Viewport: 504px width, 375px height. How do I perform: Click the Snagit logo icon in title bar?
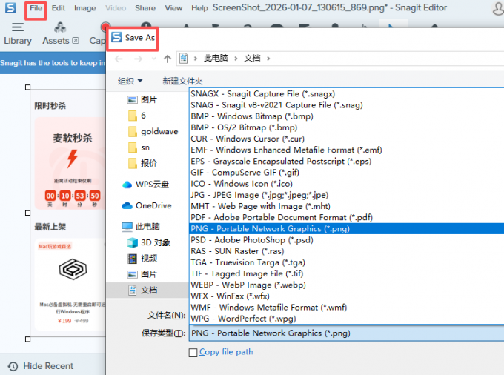pos(10,7)
